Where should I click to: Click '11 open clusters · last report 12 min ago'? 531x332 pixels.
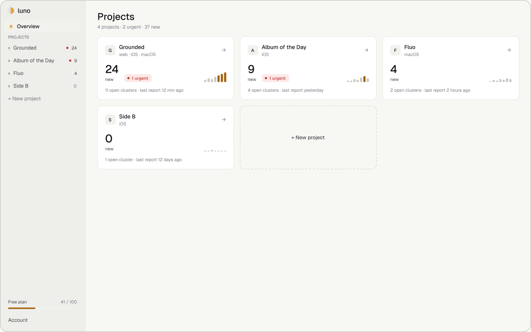144,90
